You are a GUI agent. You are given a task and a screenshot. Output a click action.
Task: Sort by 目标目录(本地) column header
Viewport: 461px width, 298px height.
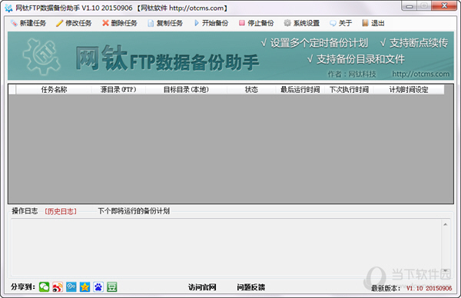point(186,90)
